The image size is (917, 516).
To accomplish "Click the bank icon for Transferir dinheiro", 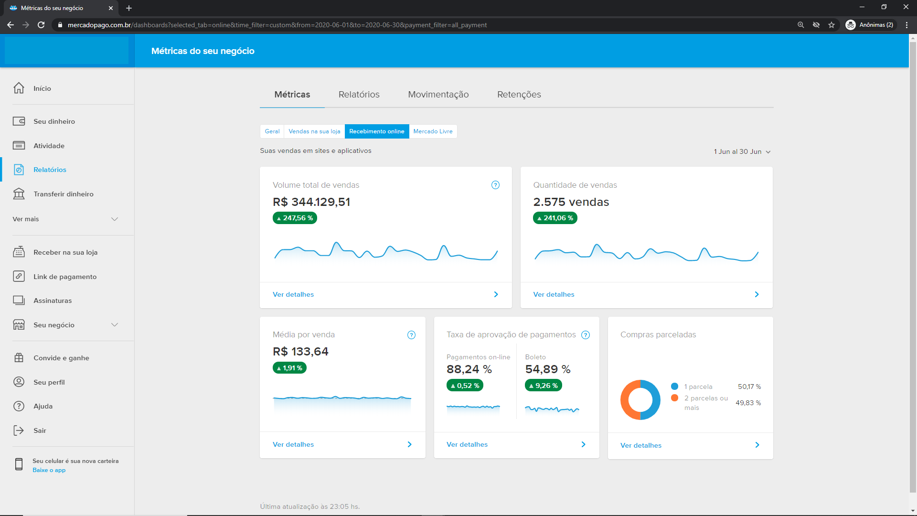I will coord(19,193).
